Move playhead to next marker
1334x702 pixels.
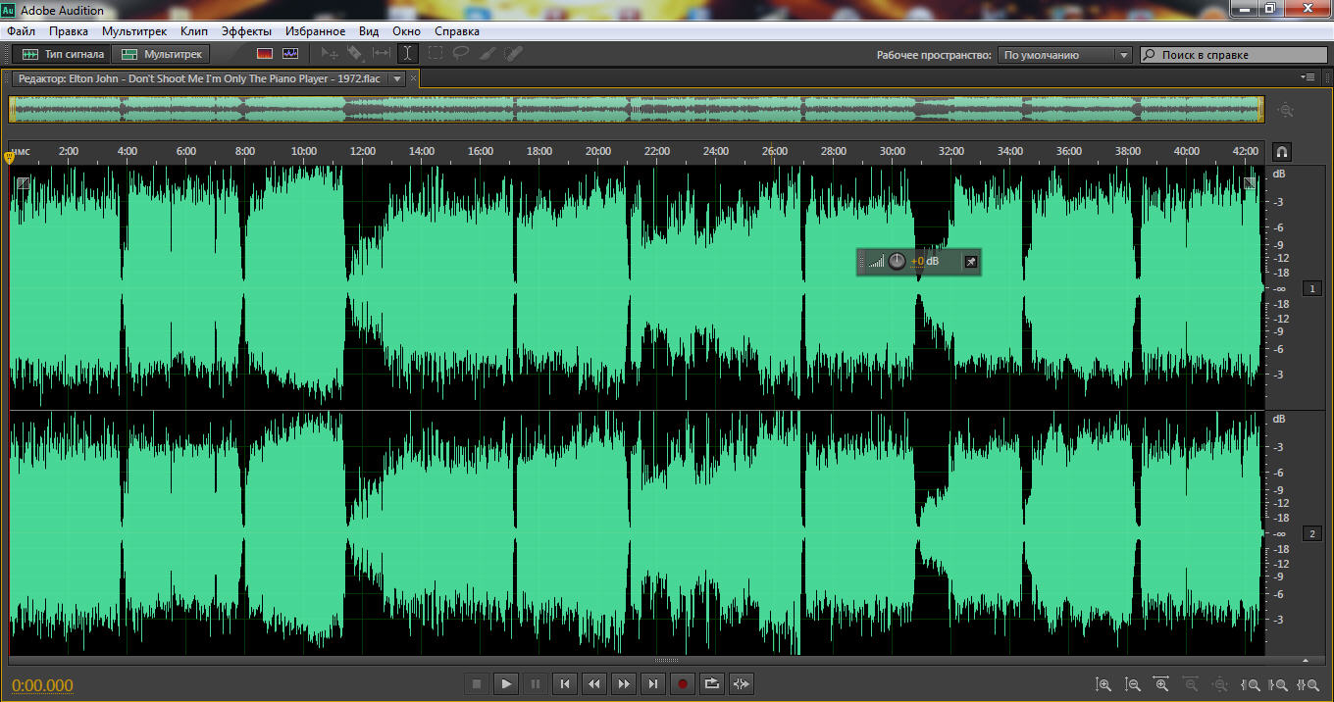click(653, 683)
